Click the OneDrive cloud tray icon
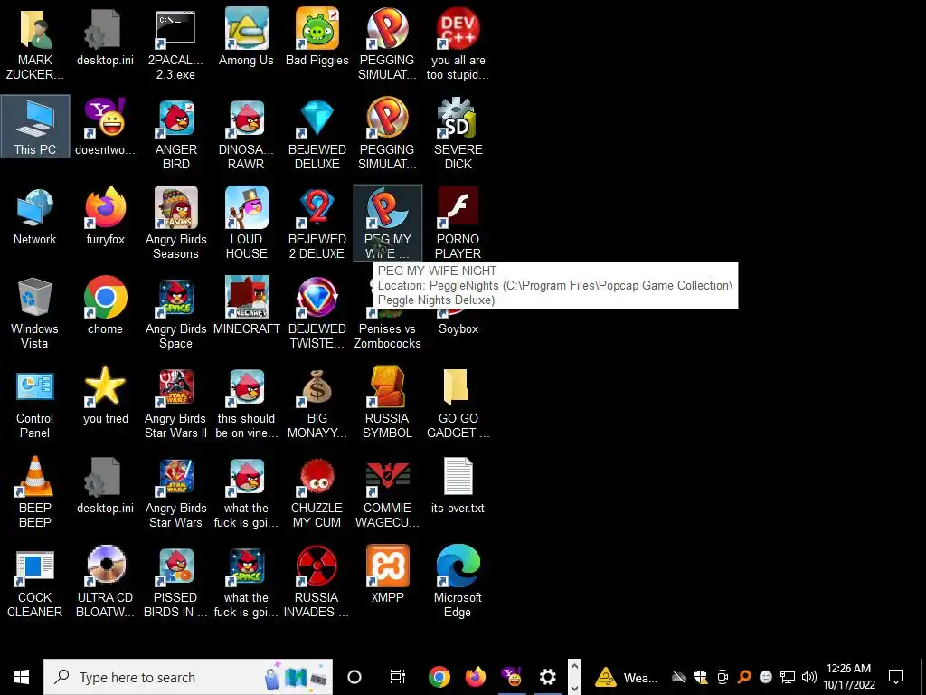Viewport: 926px width, 695px height. pyautogui.click(x=679, y=677)
